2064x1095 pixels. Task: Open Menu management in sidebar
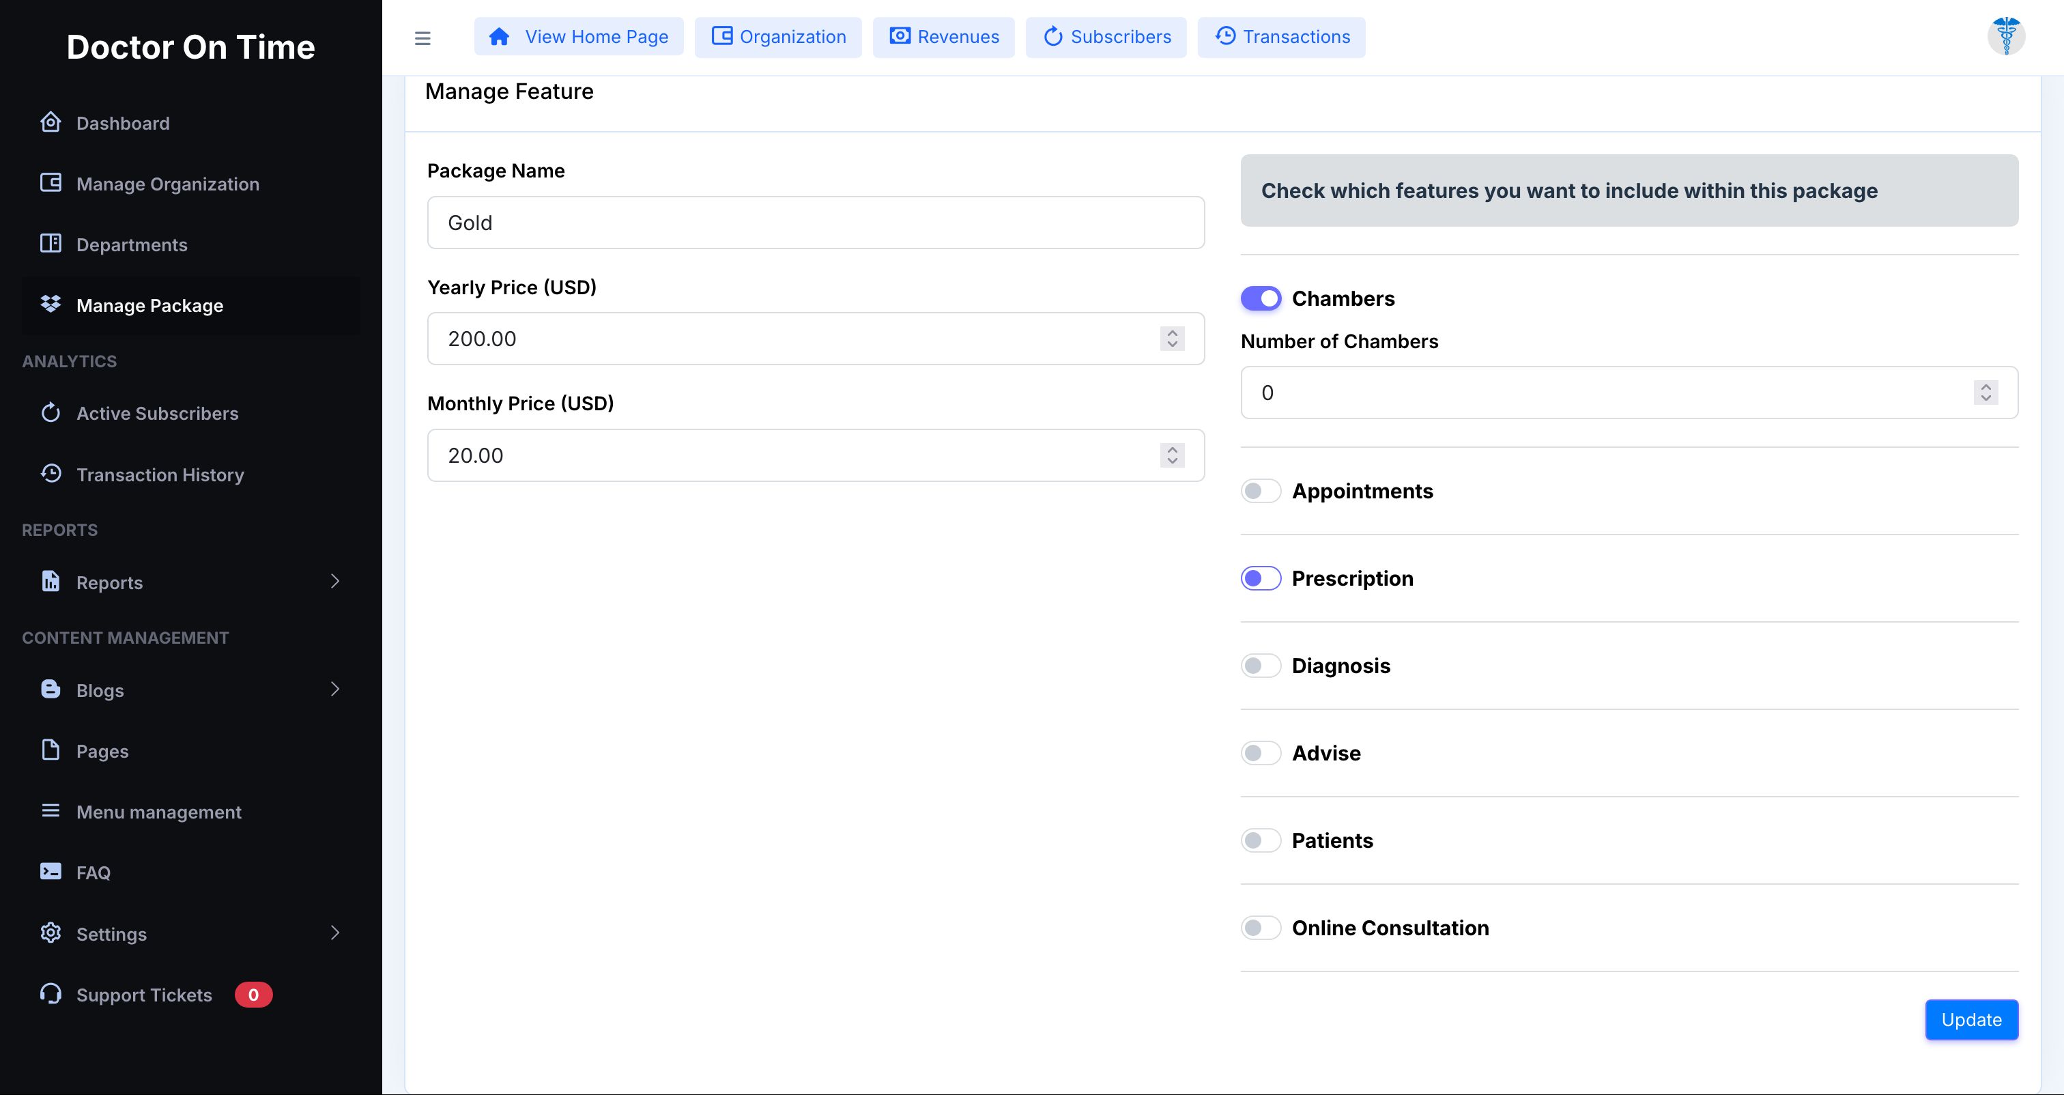190,812
